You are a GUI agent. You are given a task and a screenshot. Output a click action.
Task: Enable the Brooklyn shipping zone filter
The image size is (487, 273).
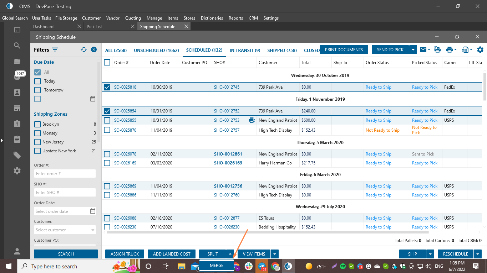tap(37, 124)
